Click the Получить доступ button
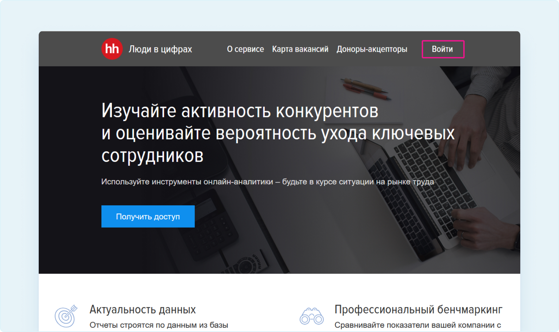 coord(148,216)
